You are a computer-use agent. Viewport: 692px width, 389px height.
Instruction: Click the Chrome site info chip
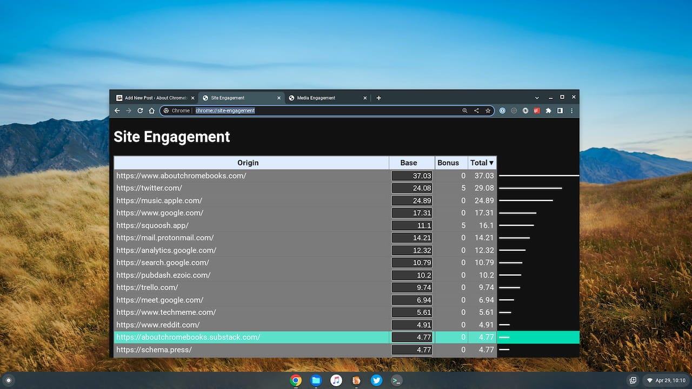[x=176, y=111]
